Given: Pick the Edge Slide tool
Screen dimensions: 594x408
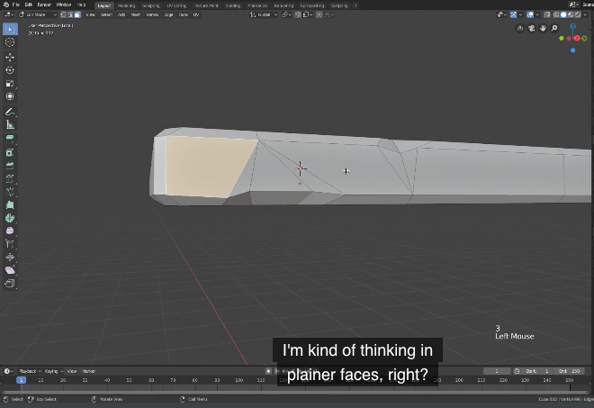Looking at the screenshot, I should (10, 244).
